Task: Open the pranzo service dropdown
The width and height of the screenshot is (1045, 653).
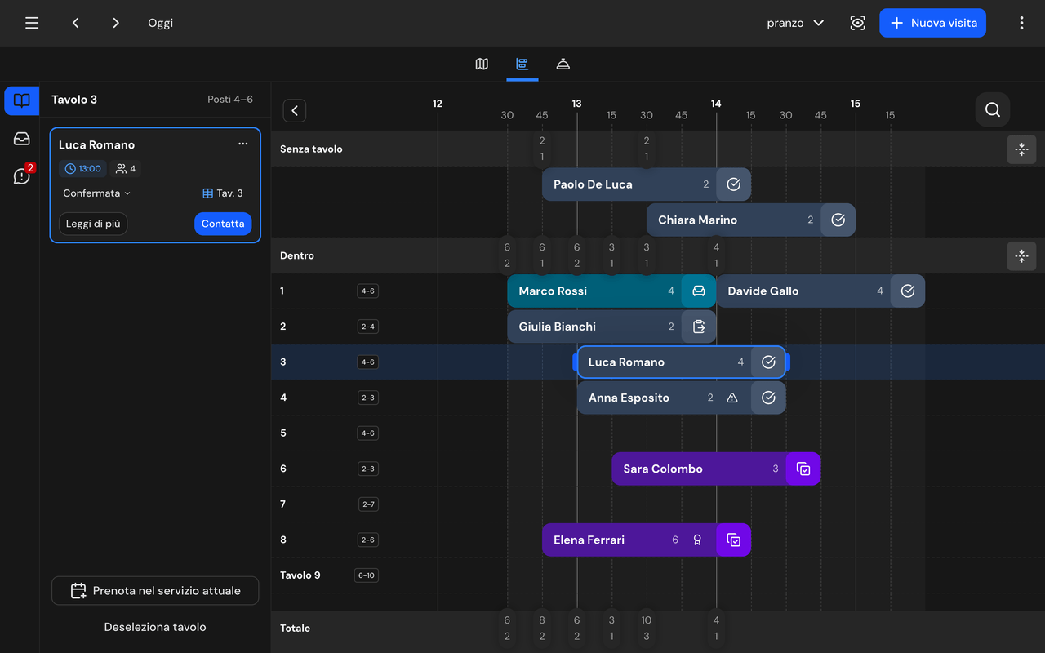Action: tap(795, 23)
